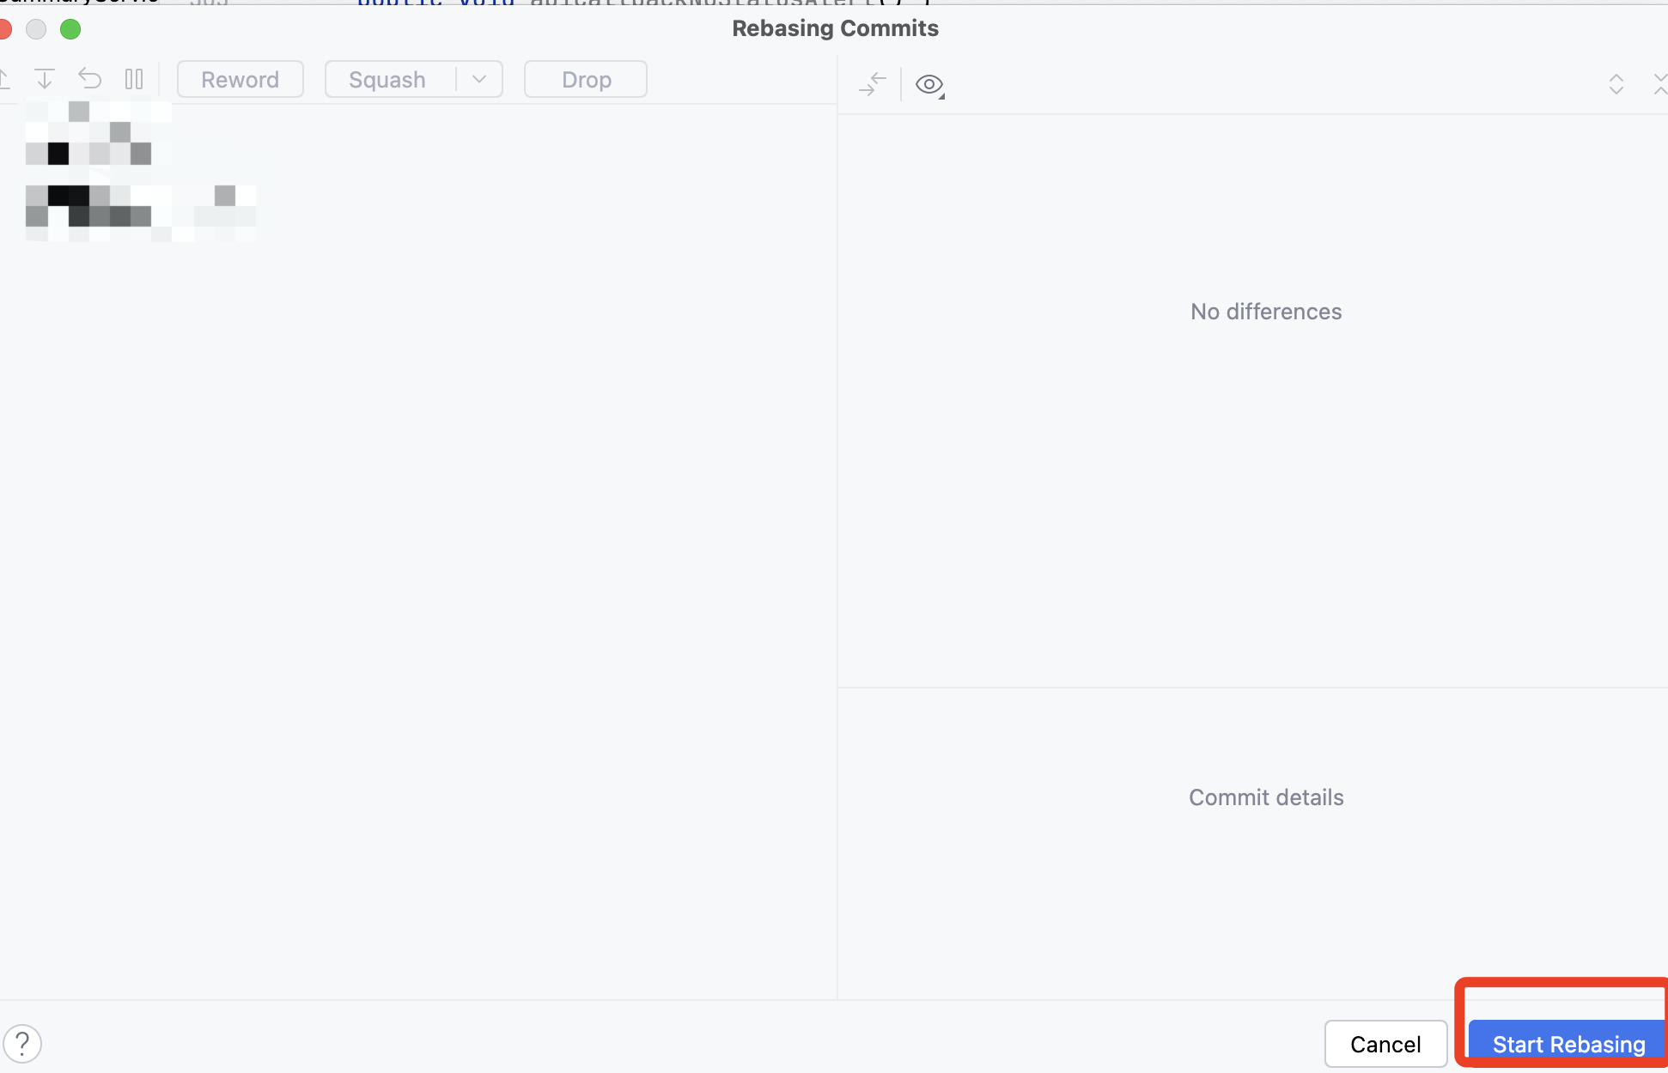Undo the last rebase action
This screenshot has width=1668, height=1073.
pyautogui.click(x=89, y=79)
